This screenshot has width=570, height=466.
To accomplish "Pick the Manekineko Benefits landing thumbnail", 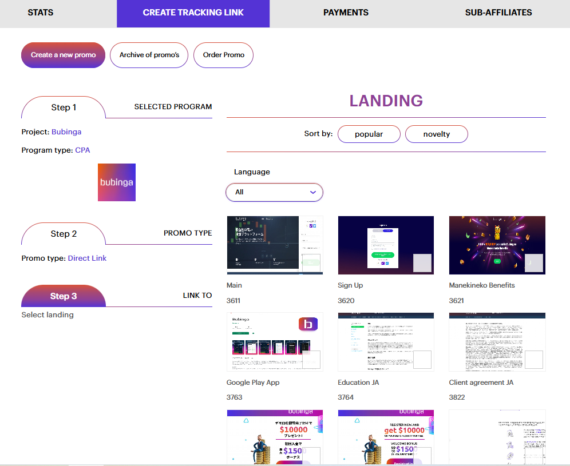I will [497, 245].
